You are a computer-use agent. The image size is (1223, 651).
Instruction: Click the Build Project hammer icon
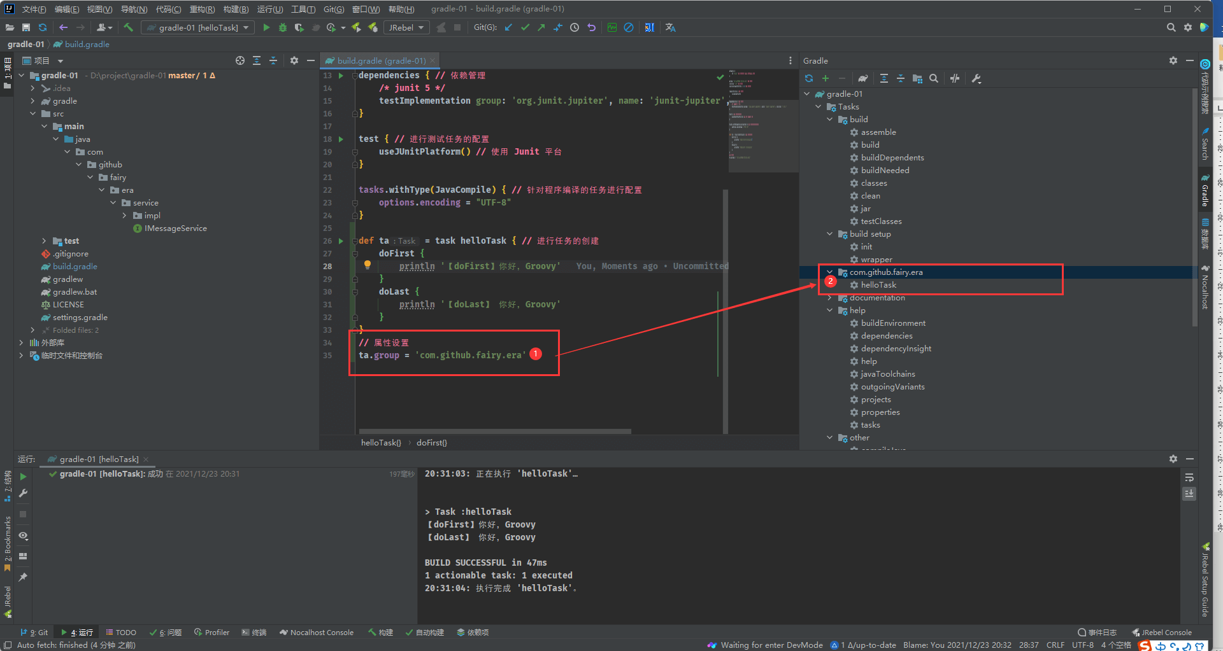128,27
